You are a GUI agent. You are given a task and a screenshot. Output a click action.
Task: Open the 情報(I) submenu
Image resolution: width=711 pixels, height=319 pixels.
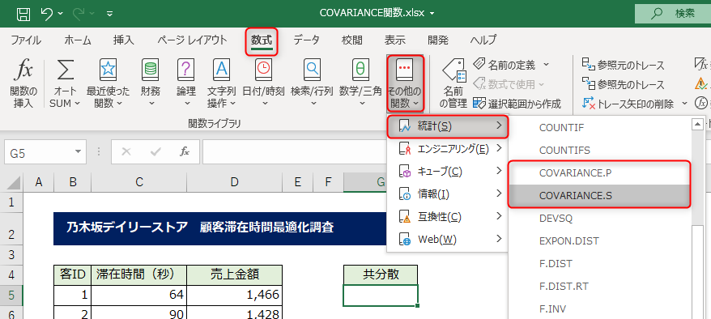pyautogui.click(x=448, y=194)
